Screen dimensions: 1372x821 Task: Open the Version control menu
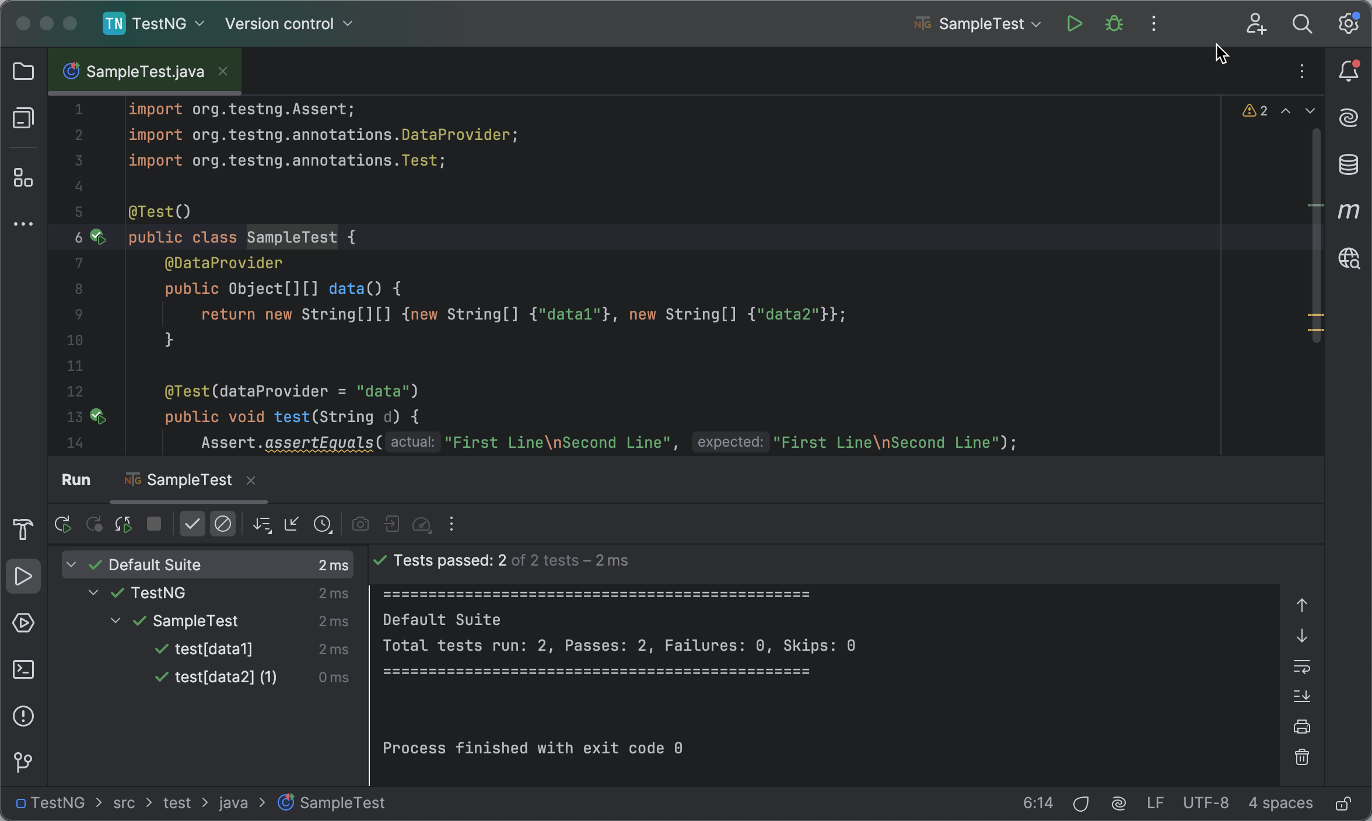coord(288,24)
